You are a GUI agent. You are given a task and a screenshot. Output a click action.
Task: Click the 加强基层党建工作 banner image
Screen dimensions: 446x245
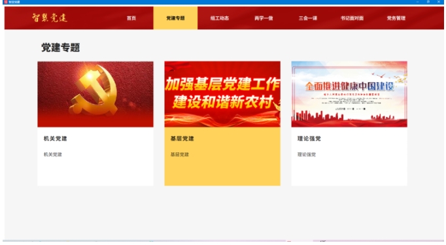pos(222,94)
